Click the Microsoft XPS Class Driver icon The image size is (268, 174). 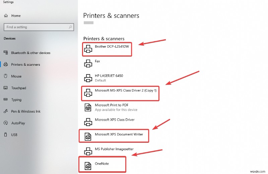88,122
